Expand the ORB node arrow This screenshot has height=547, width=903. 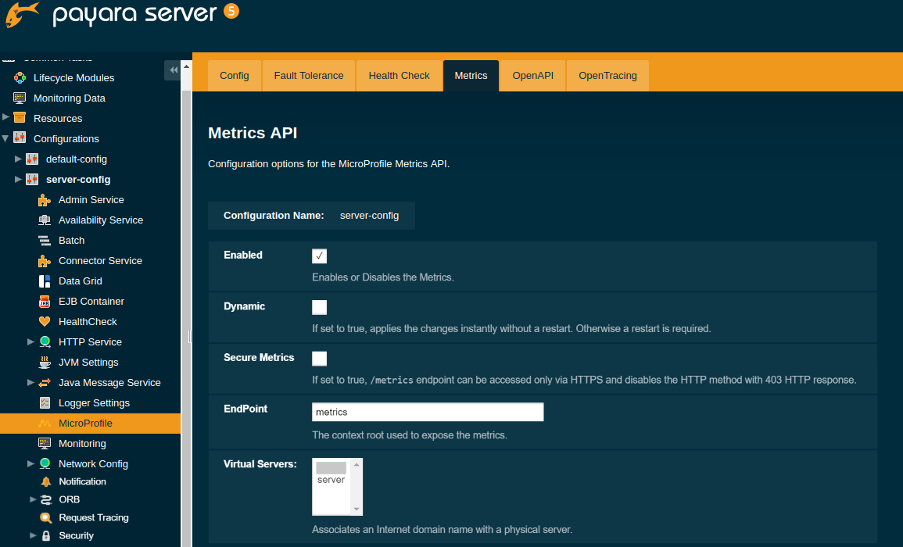33,499
